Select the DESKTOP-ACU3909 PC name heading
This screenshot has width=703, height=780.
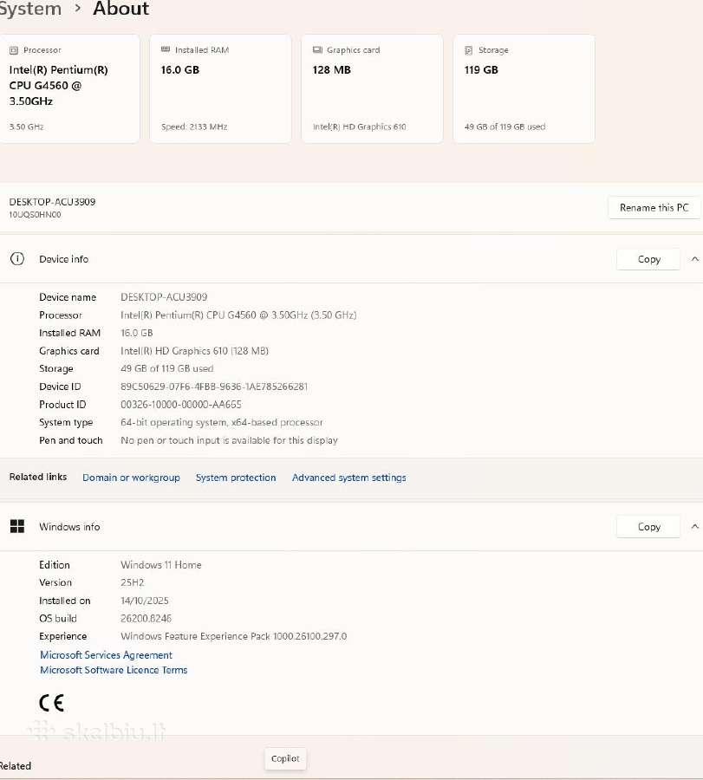pyautogui.click(x=52, y=202)
